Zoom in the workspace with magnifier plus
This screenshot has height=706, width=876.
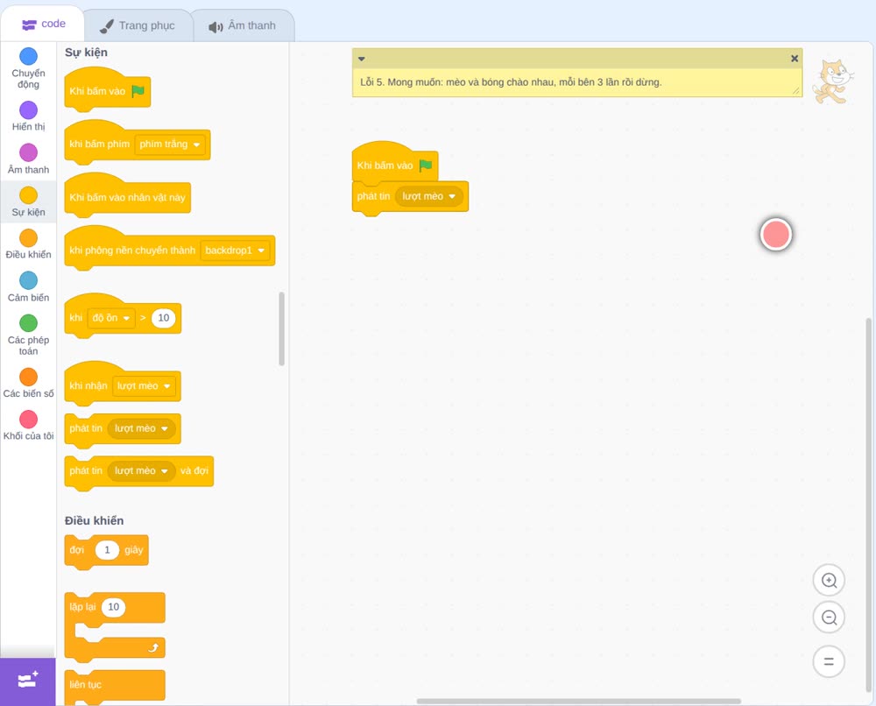[829, 581]
